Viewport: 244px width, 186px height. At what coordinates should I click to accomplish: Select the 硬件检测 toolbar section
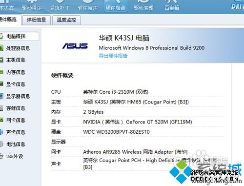click(116, 6)
